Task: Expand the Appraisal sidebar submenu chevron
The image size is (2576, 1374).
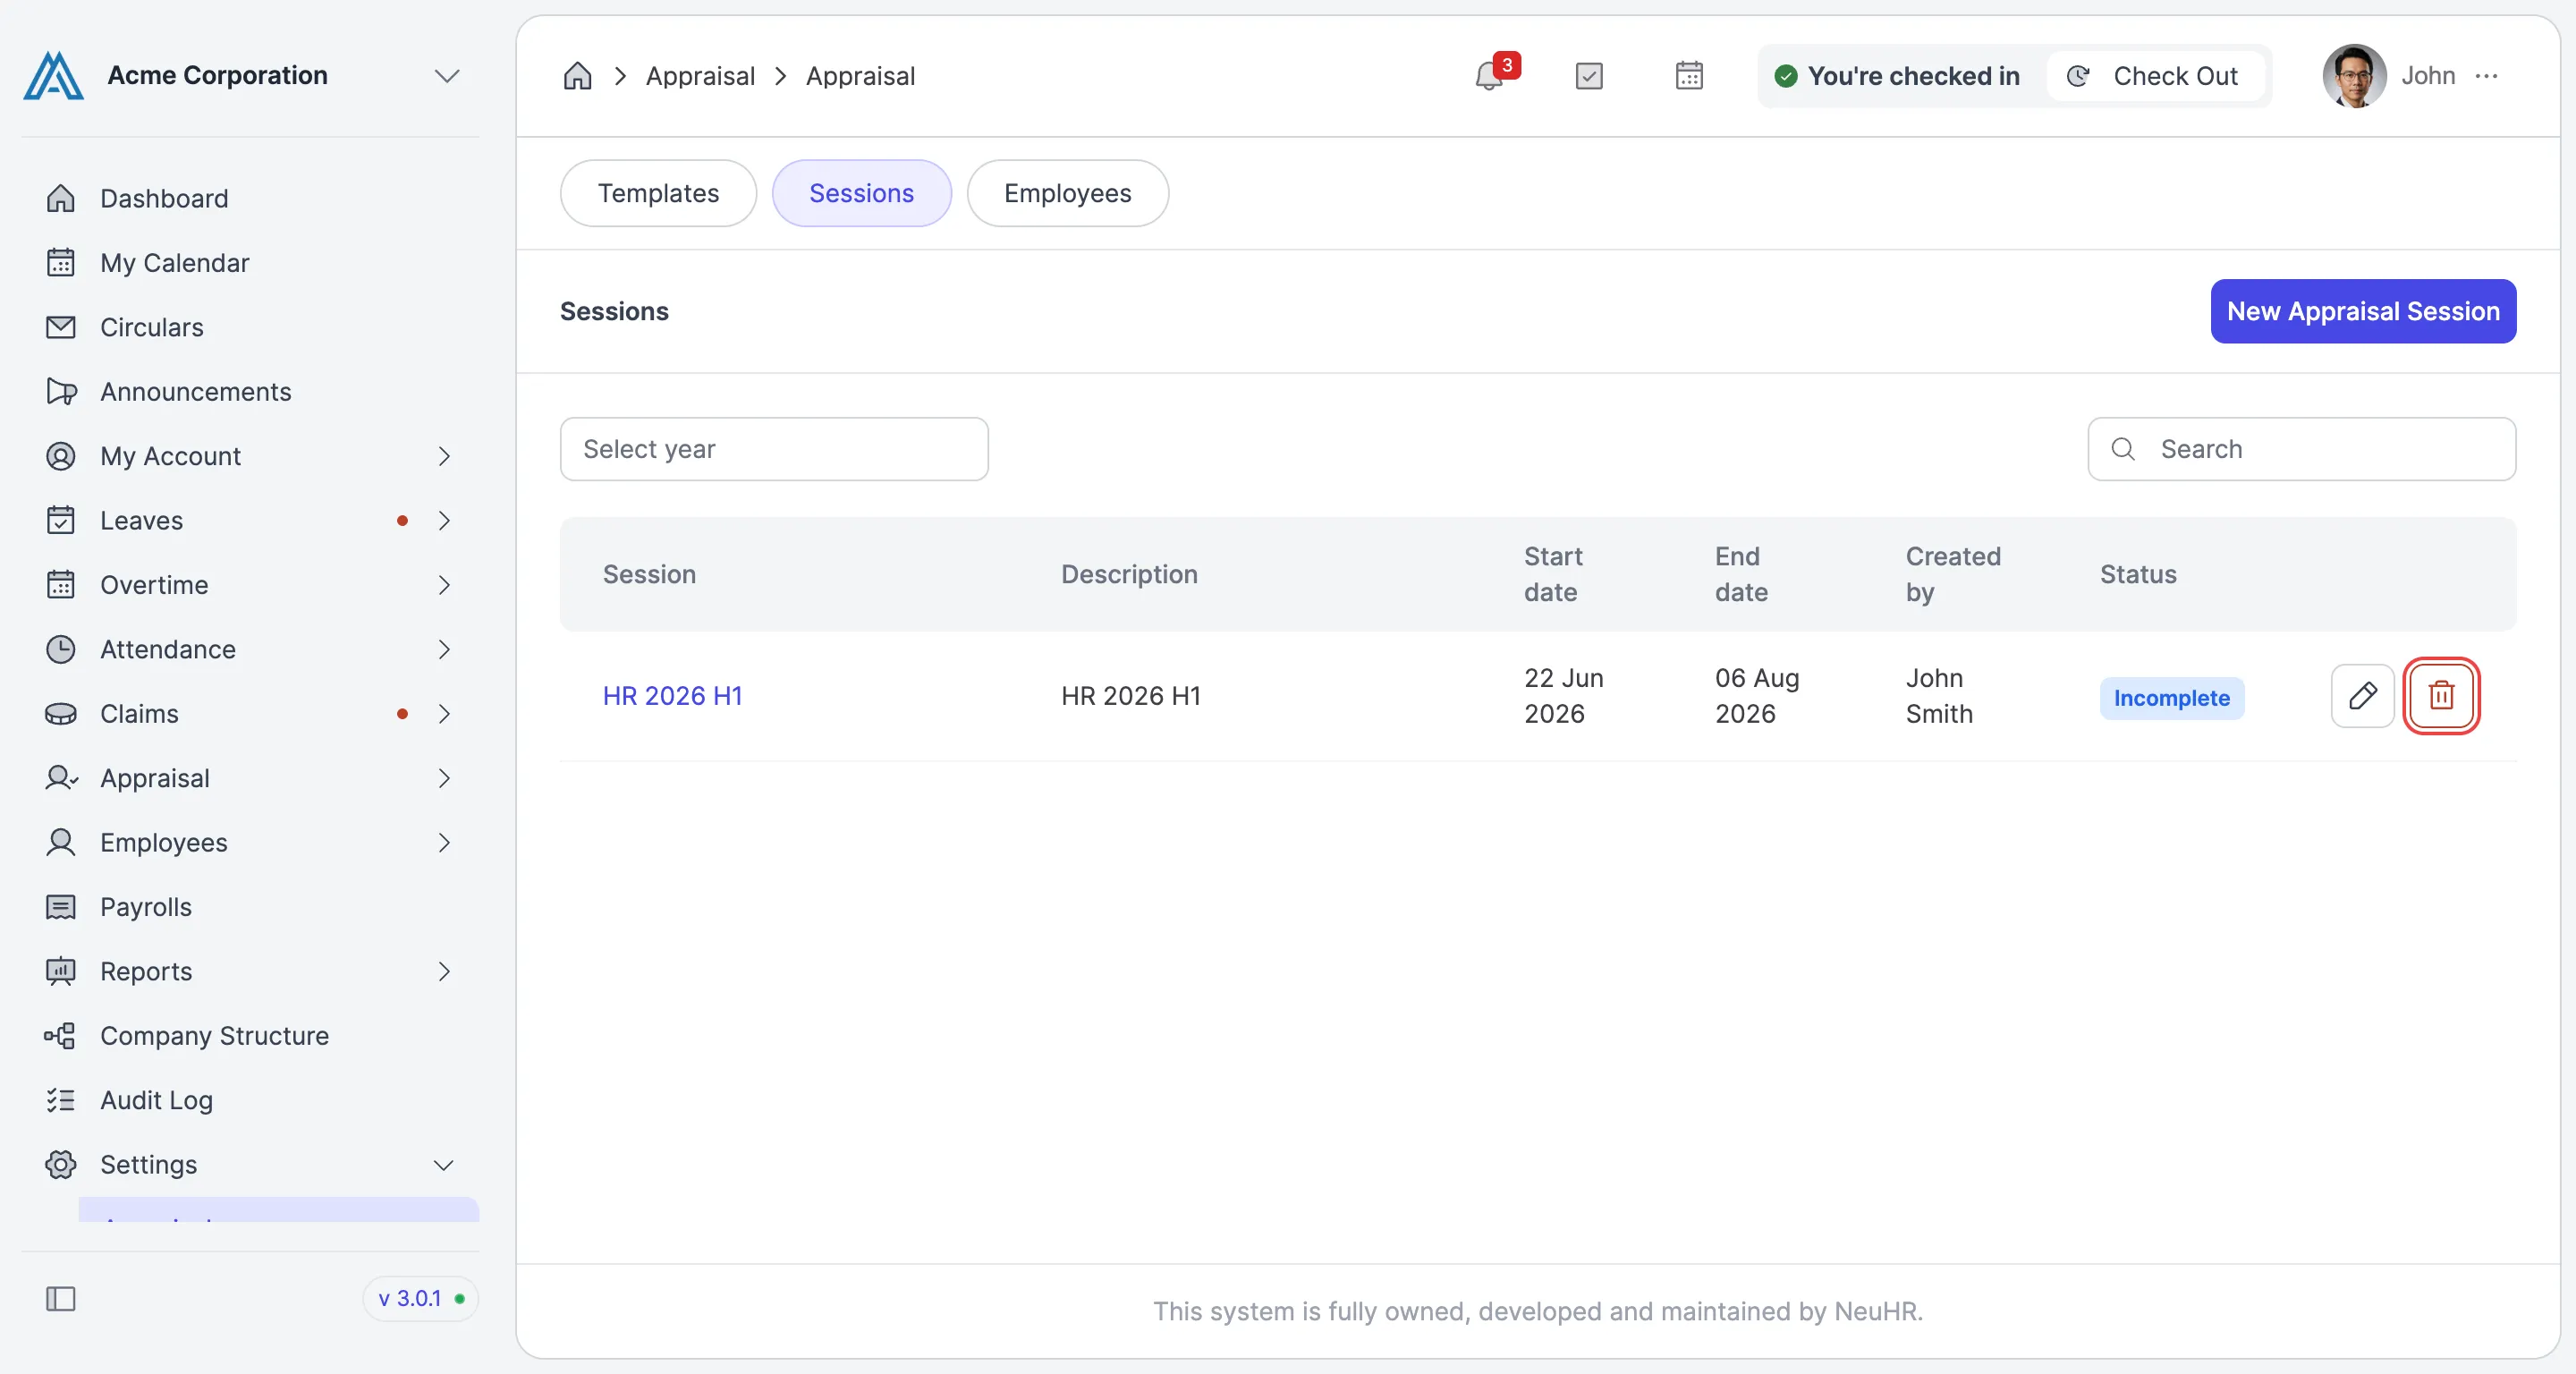Action: (444, 778)
